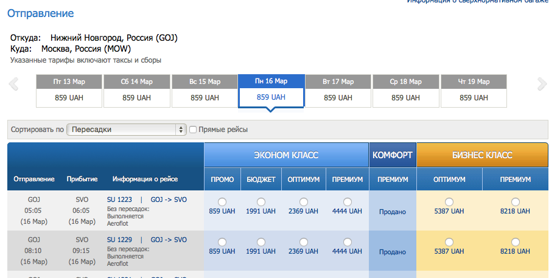Open flight SU 1229 details link
Image resolution: width=560 pixels, height=278 pixels.
coord(119,240)
